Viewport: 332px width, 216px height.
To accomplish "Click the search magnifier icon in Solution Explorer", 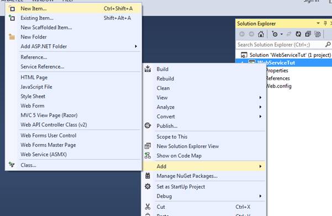I will point(328,45).
